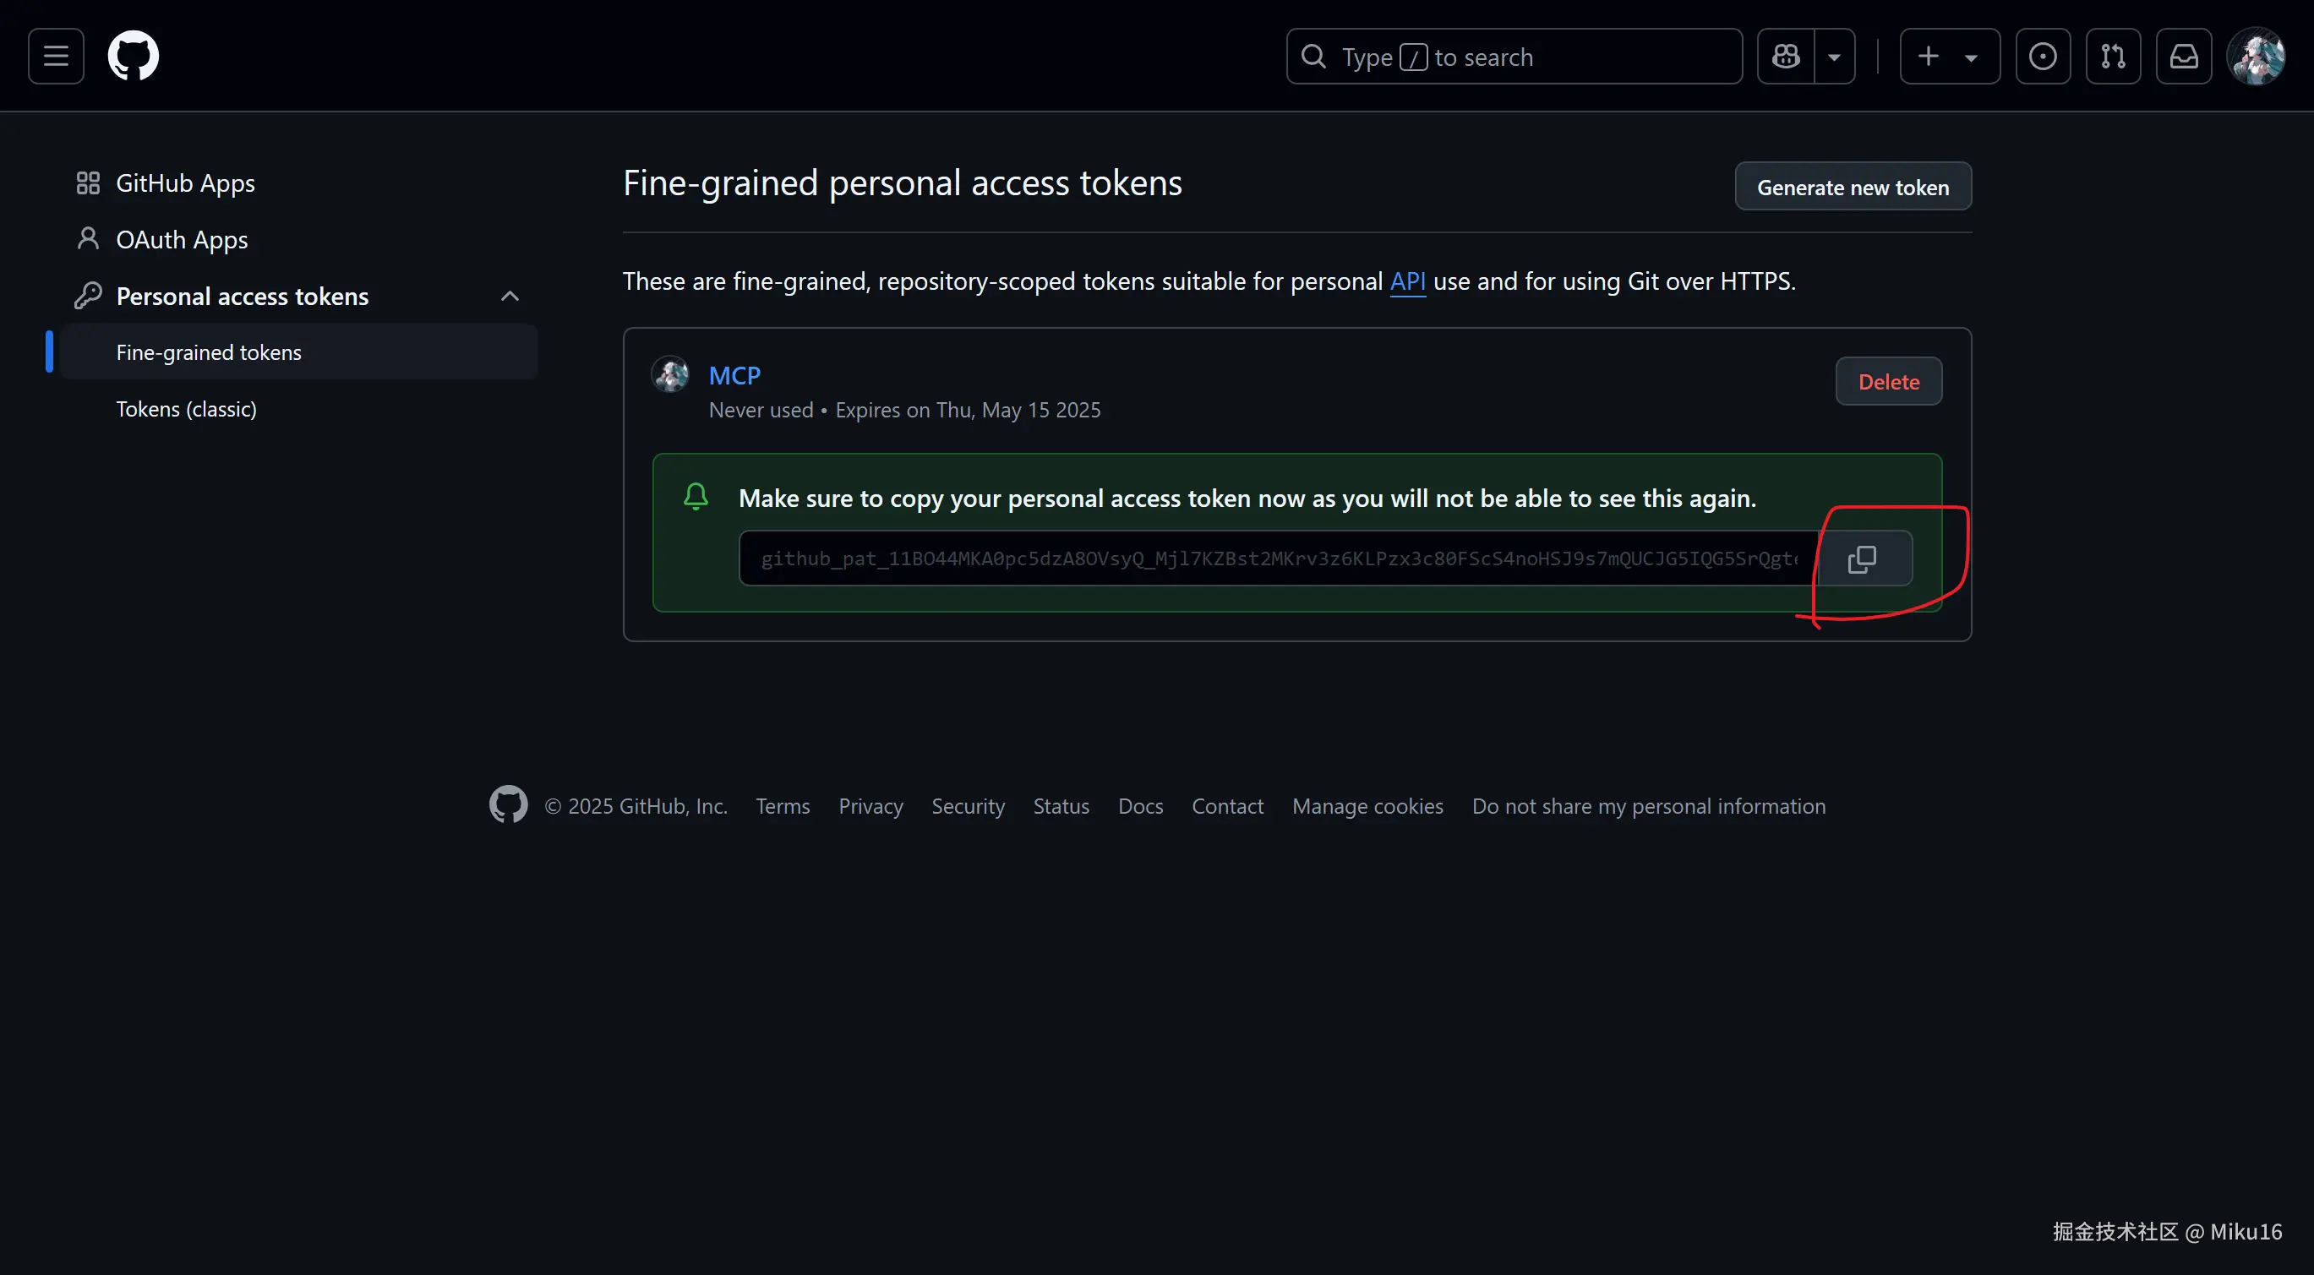Image resolution: width=2314 pixels, height=1275 pixels.
Task: Open the Docs footer link
Action: (1140, 806)
